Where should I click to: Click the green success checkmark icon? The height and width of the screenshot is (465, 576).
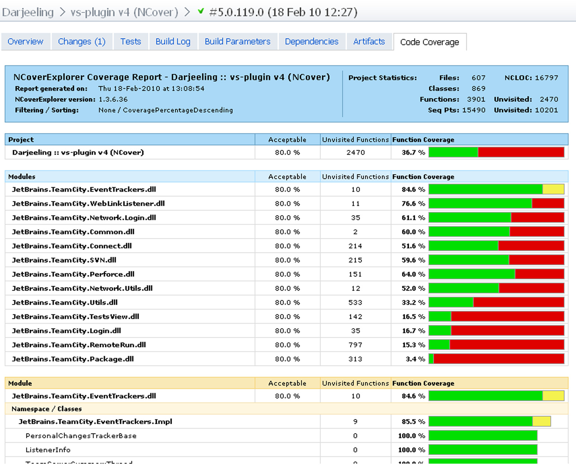pos(201,12)
